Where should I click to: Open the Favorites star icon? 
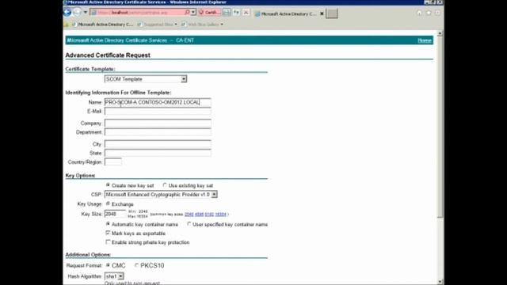point(429,13)
